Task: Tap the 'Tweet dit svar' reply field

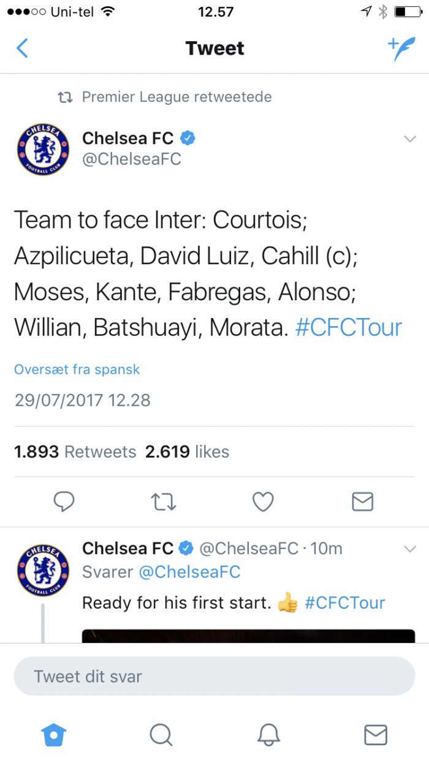Action: [x=214, y=676]
